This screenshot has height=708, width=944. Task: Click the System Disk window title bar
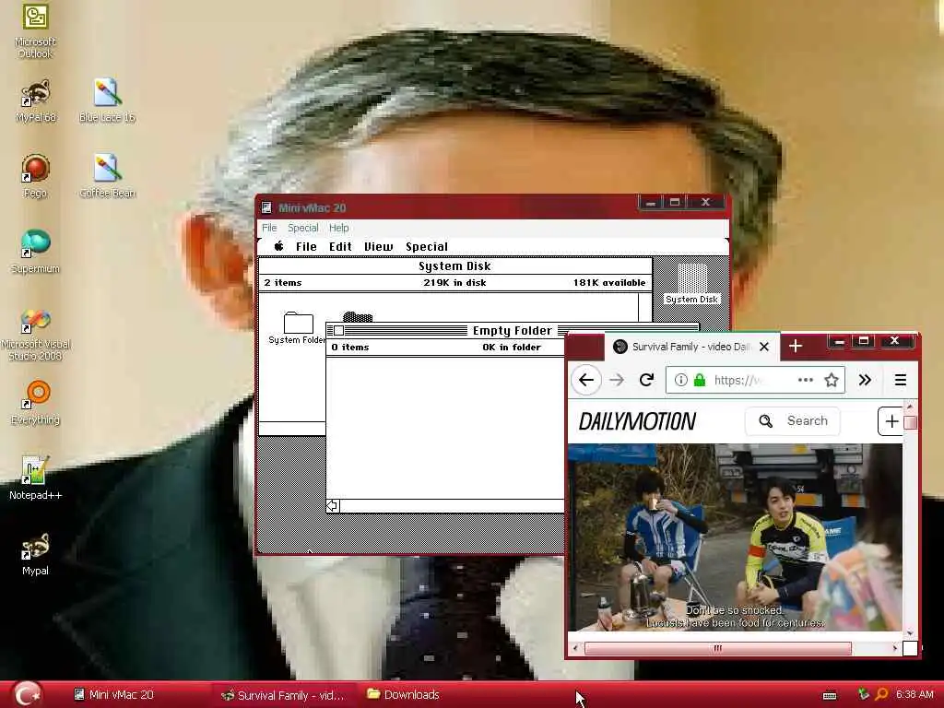pos(454,266)
